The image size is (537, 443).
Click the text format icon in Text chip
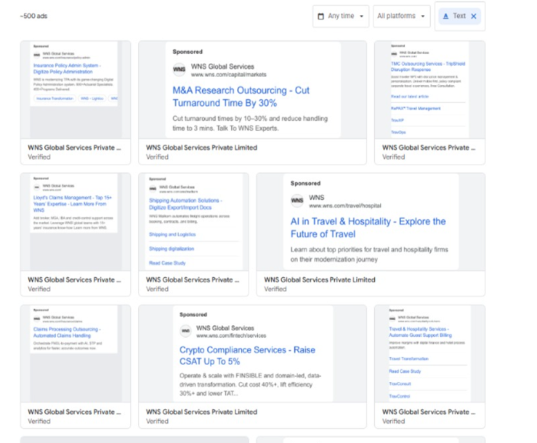[446, 16]
